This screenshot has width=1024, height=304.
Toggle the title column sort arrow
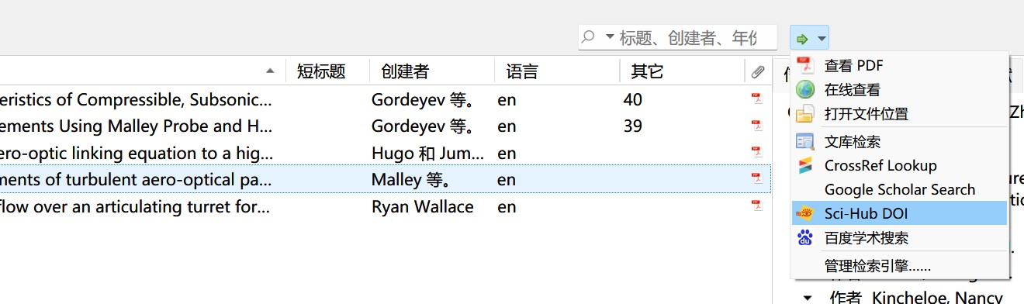coord(270,71)
